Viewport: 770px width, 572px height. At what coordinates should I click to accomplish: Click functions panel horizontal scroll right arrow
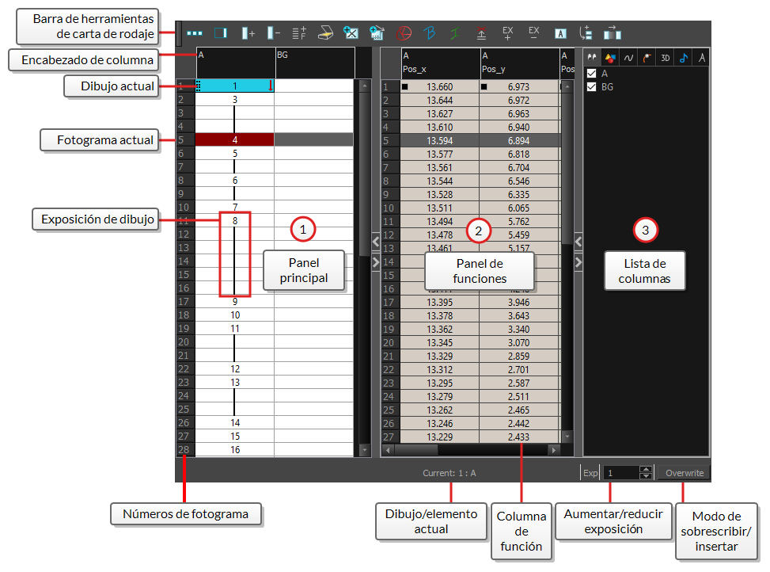554,450
